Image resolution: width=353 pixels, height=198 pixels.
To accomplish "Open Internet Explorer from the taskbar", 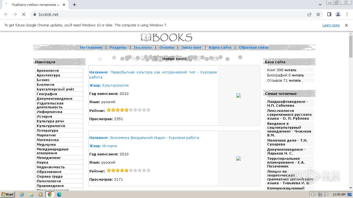I will [x=22, y=194].
